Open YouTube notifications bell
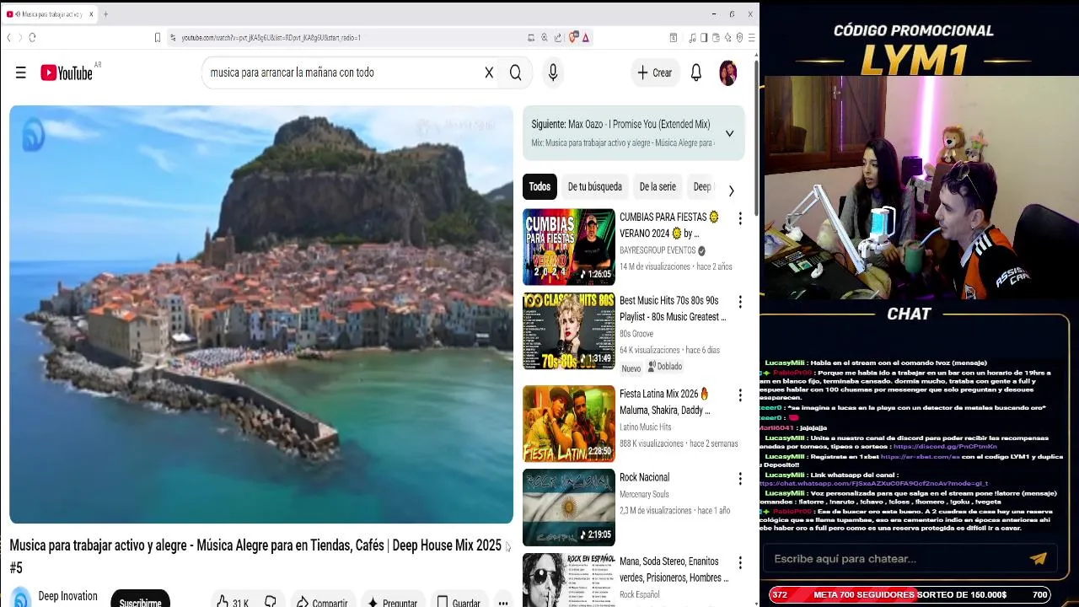The height and width of the screenshot is (607, 1079). coord(696,73)
